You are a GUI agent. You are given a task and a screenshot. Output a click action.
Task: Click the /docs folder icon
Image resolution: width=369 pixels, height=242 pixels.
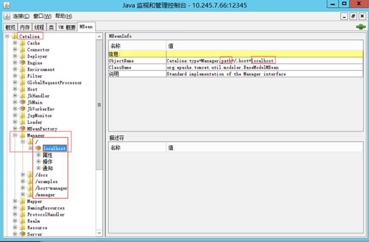30,175
